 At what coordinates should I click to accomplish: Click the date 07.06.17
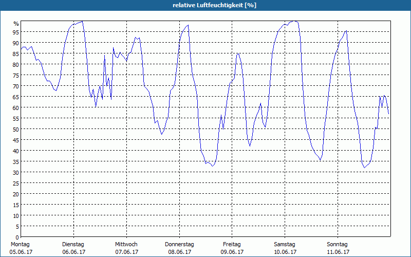pyautogui.click(x=126, y=252)
